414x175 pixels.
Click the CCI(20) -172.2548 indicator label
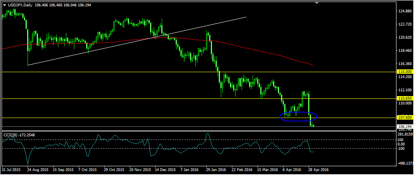tap(19, 135)
